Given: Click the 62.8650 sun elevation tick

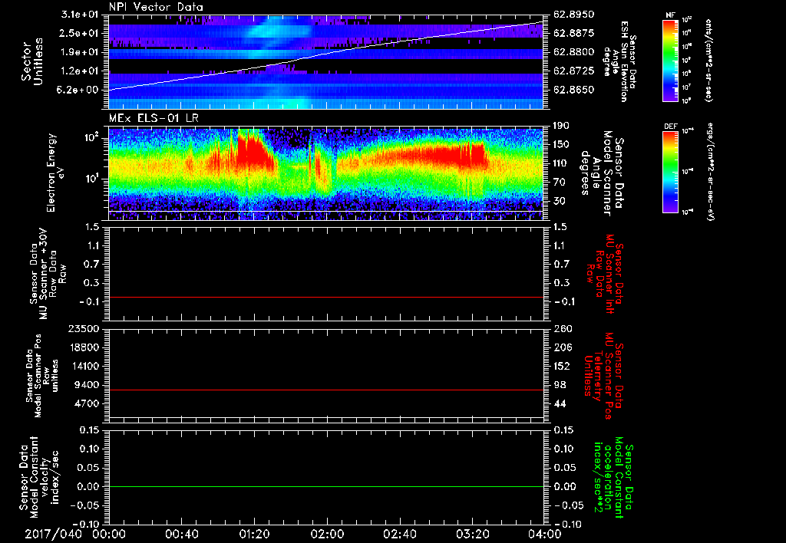Looking at the screenshot, I should (573, 90).
